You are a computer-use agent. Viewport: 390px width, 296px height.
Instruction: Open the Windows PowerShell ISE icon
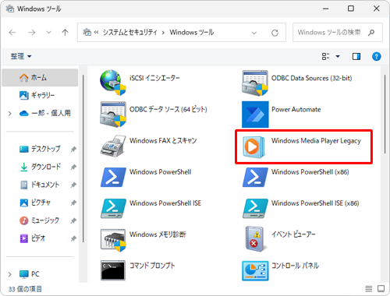(113, 208)
